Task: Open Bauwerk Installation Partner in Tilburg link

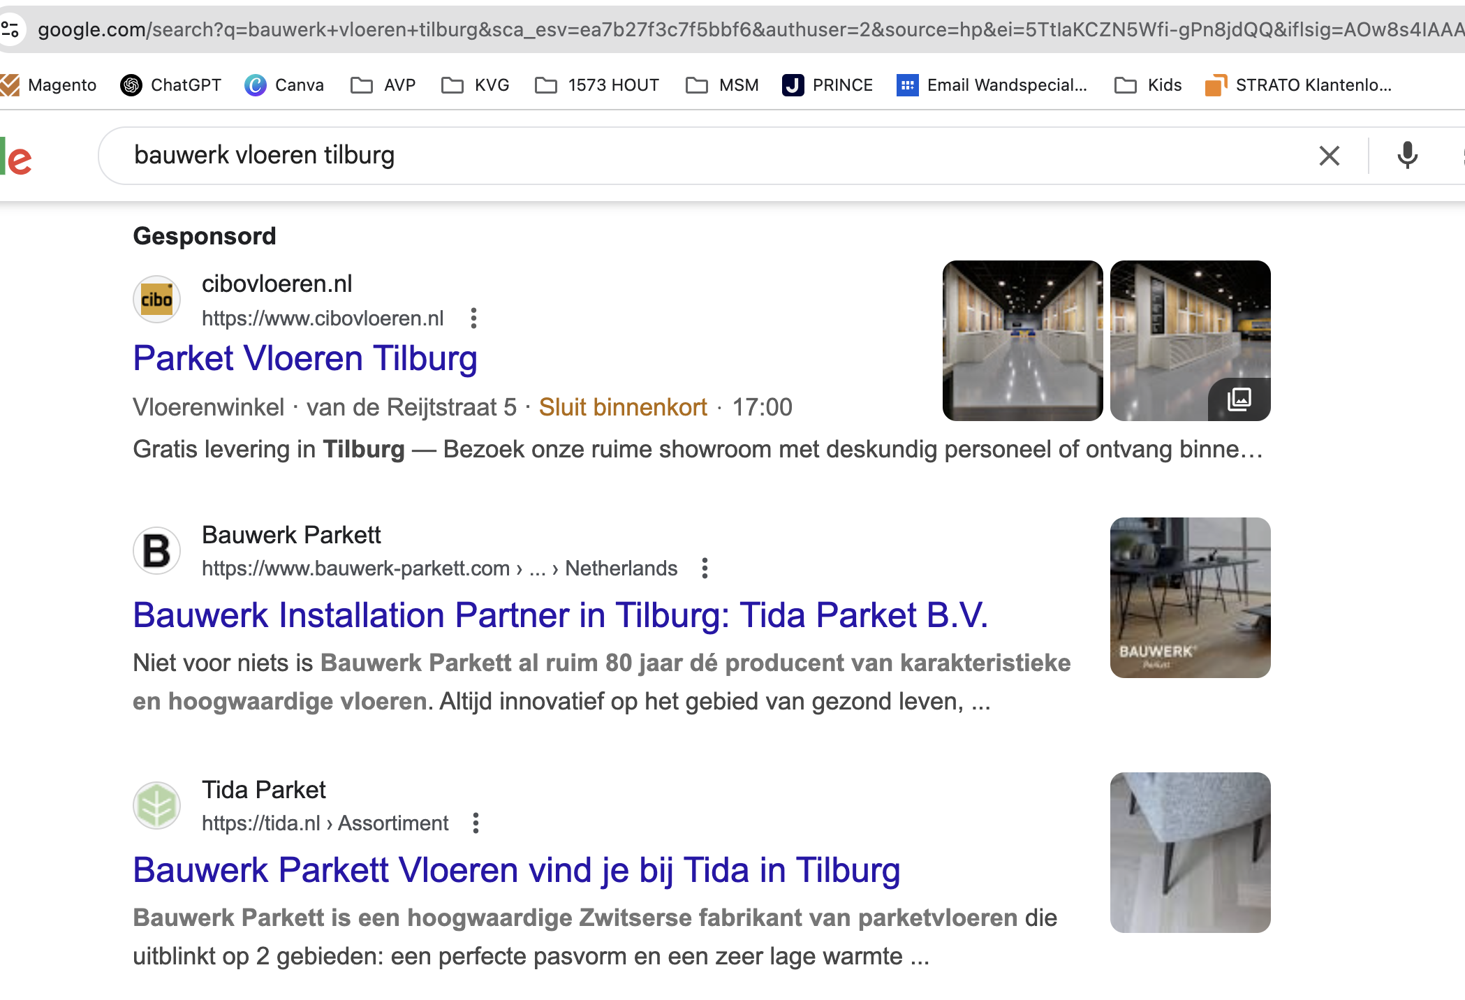Action: 560,616
